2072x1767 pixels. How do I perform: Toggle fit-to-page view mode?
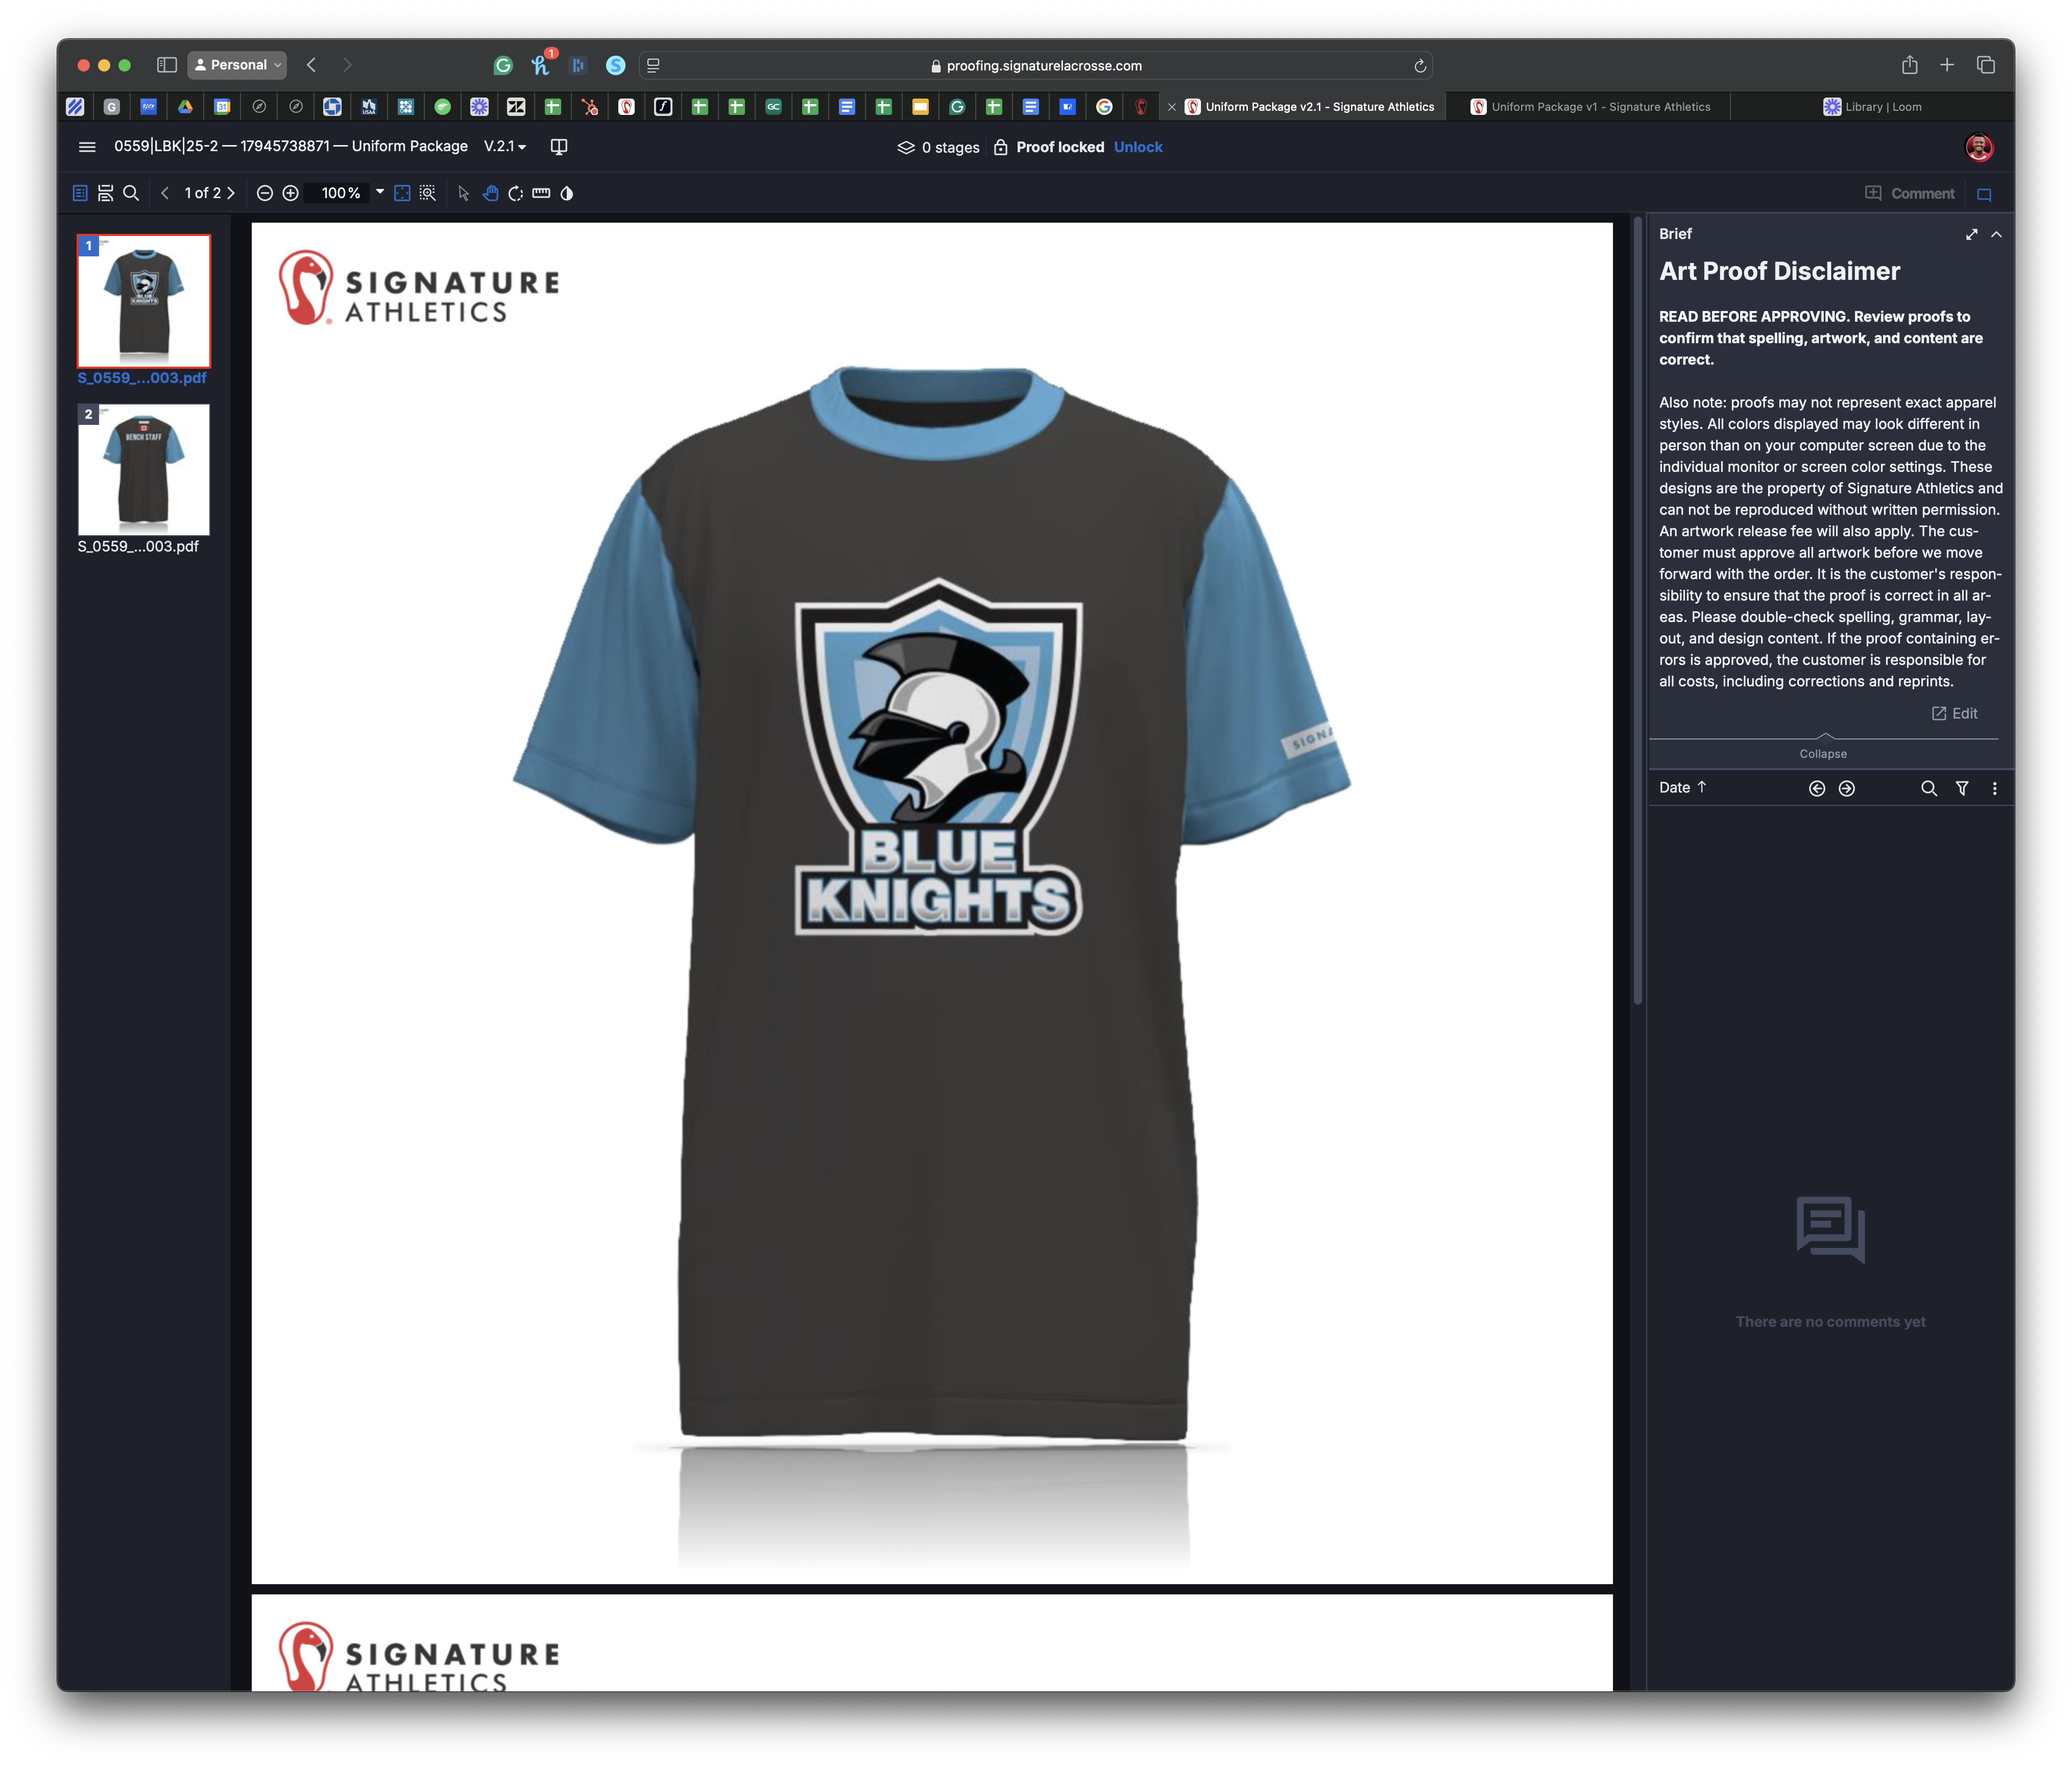pos(402,193)
